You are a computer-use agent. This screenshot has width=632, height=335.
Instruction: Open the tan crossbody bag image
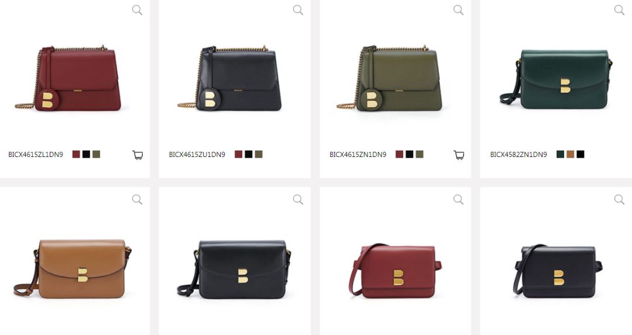(73, 268)
